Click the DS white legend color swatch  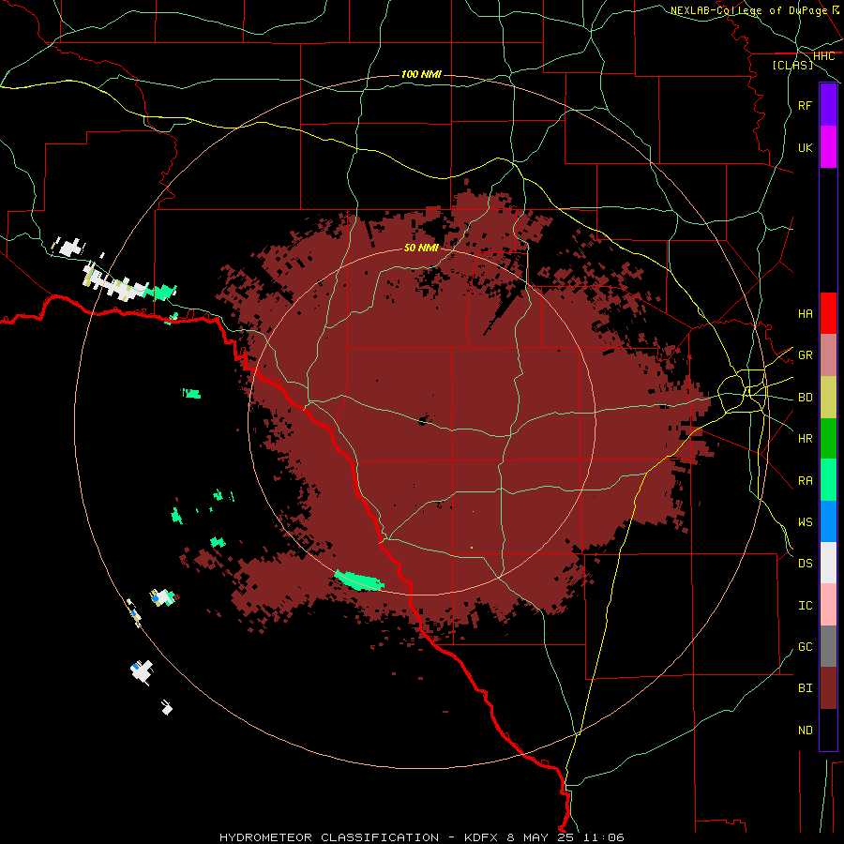[x=828, y=563]
